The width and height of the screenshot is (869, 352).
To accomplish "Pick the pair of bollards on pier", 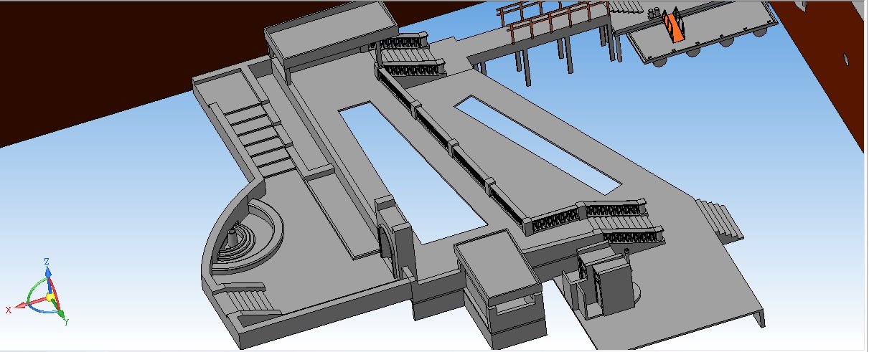I will point(654,12).
